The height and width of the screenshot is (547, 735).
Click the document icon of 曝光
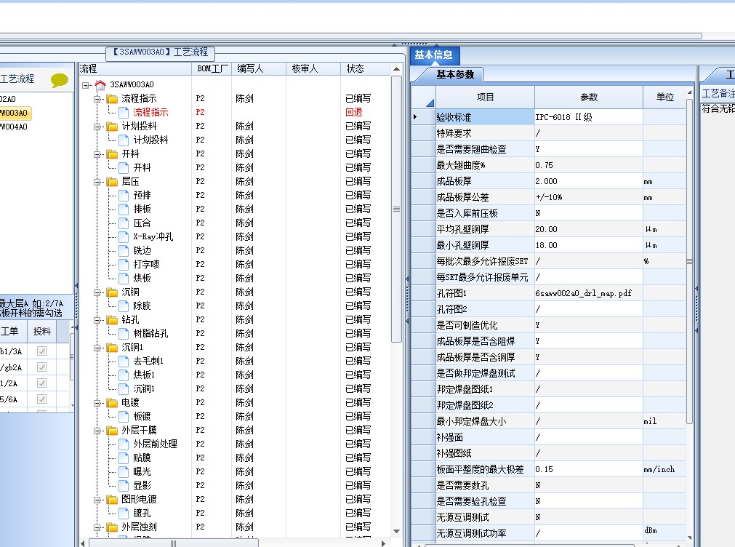click(124, 472)
